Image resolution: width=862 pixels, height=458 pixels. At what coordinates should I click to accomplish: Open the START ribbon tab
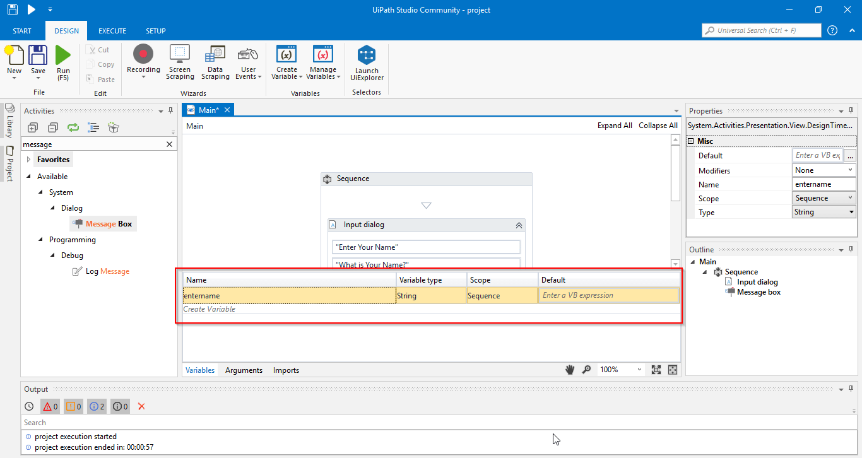pos(22,31)
